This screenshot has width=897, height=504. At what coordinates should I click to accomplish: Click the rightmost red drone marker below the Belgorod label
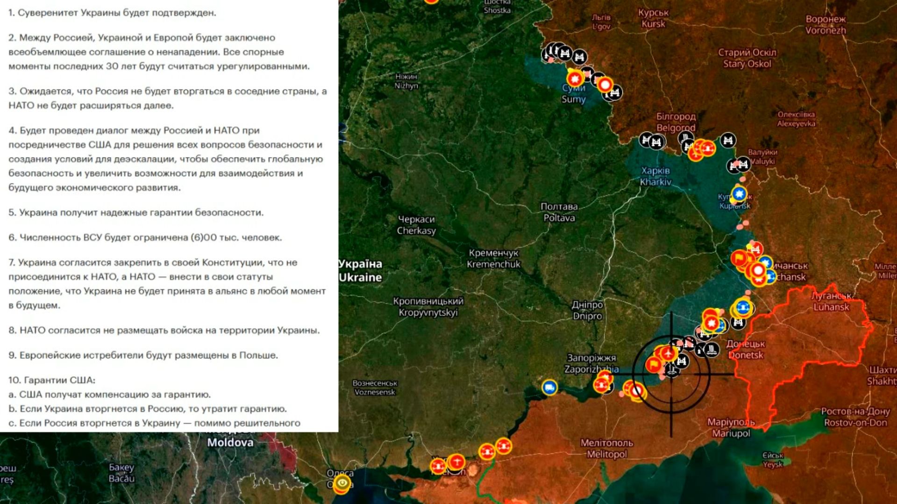point(708,148)
